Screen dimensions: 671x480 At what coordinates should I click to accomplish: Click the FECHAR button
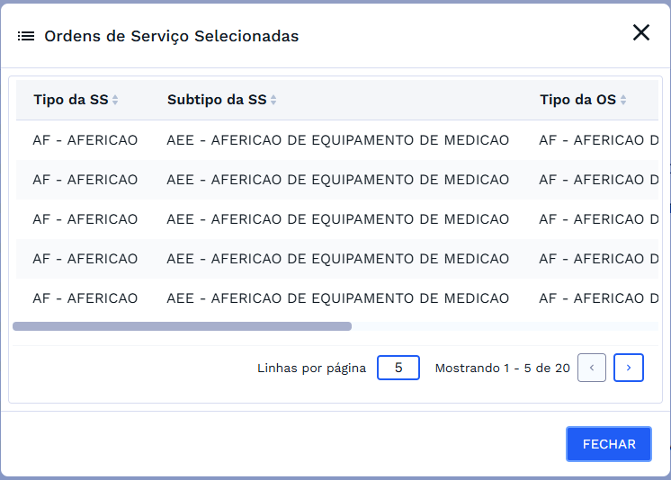(x=608, y=444)
